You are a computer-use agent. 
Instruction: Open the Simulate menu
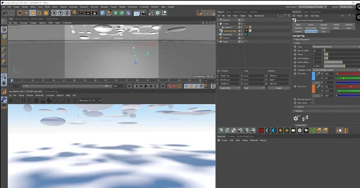[104, 7]
